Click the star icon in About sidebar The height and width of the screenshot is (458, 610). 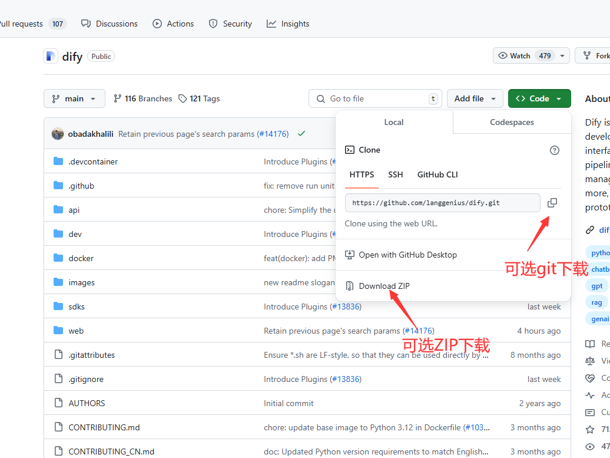590,429
